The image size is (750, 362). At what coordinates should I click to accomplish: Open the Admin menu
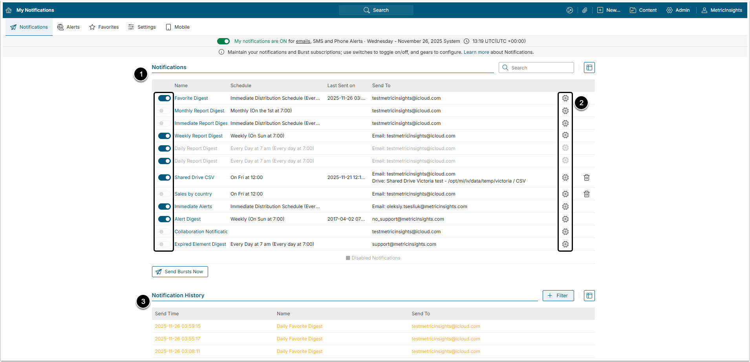pyautogui.click(x=678, y=10)
